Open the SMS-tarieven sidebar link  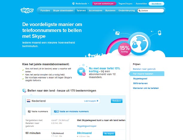[140, 83]
